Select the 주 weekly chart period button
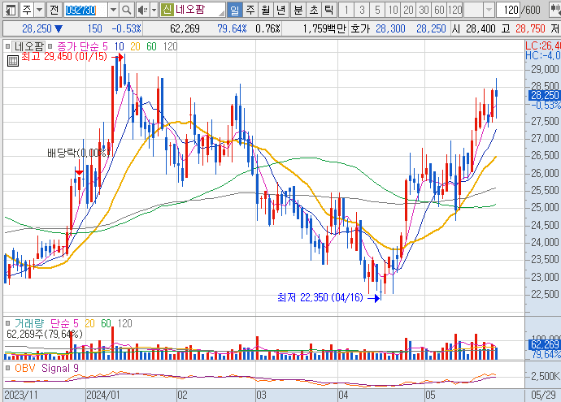Screen dimensions: 561x402 point(250,10)
